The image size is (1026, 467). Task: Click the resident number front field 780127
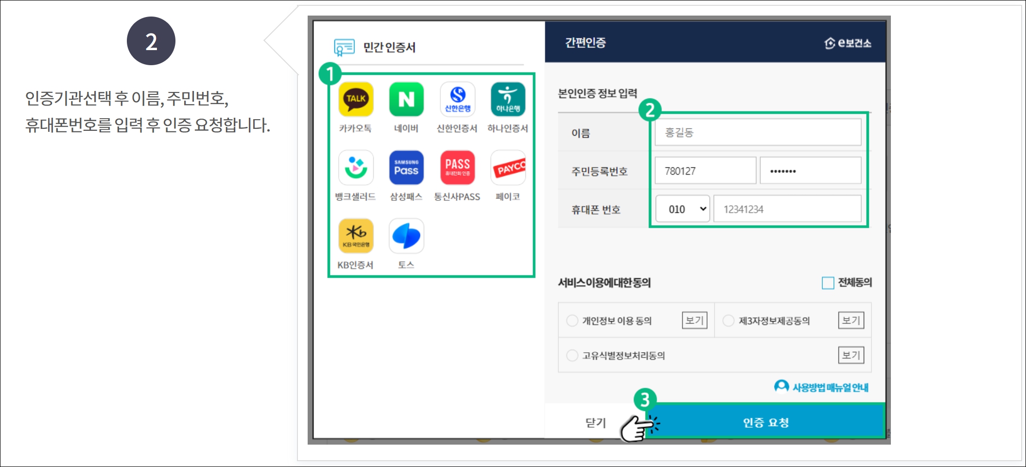pyautogui.click(x=705, y=171)
